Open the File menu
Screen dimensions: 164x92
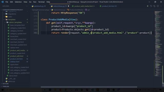click(7, 2)
